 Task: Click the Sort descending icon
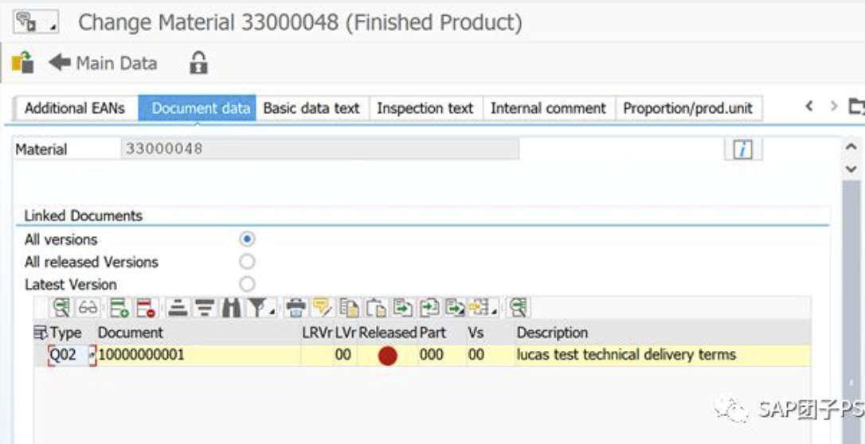click(205, 307)
